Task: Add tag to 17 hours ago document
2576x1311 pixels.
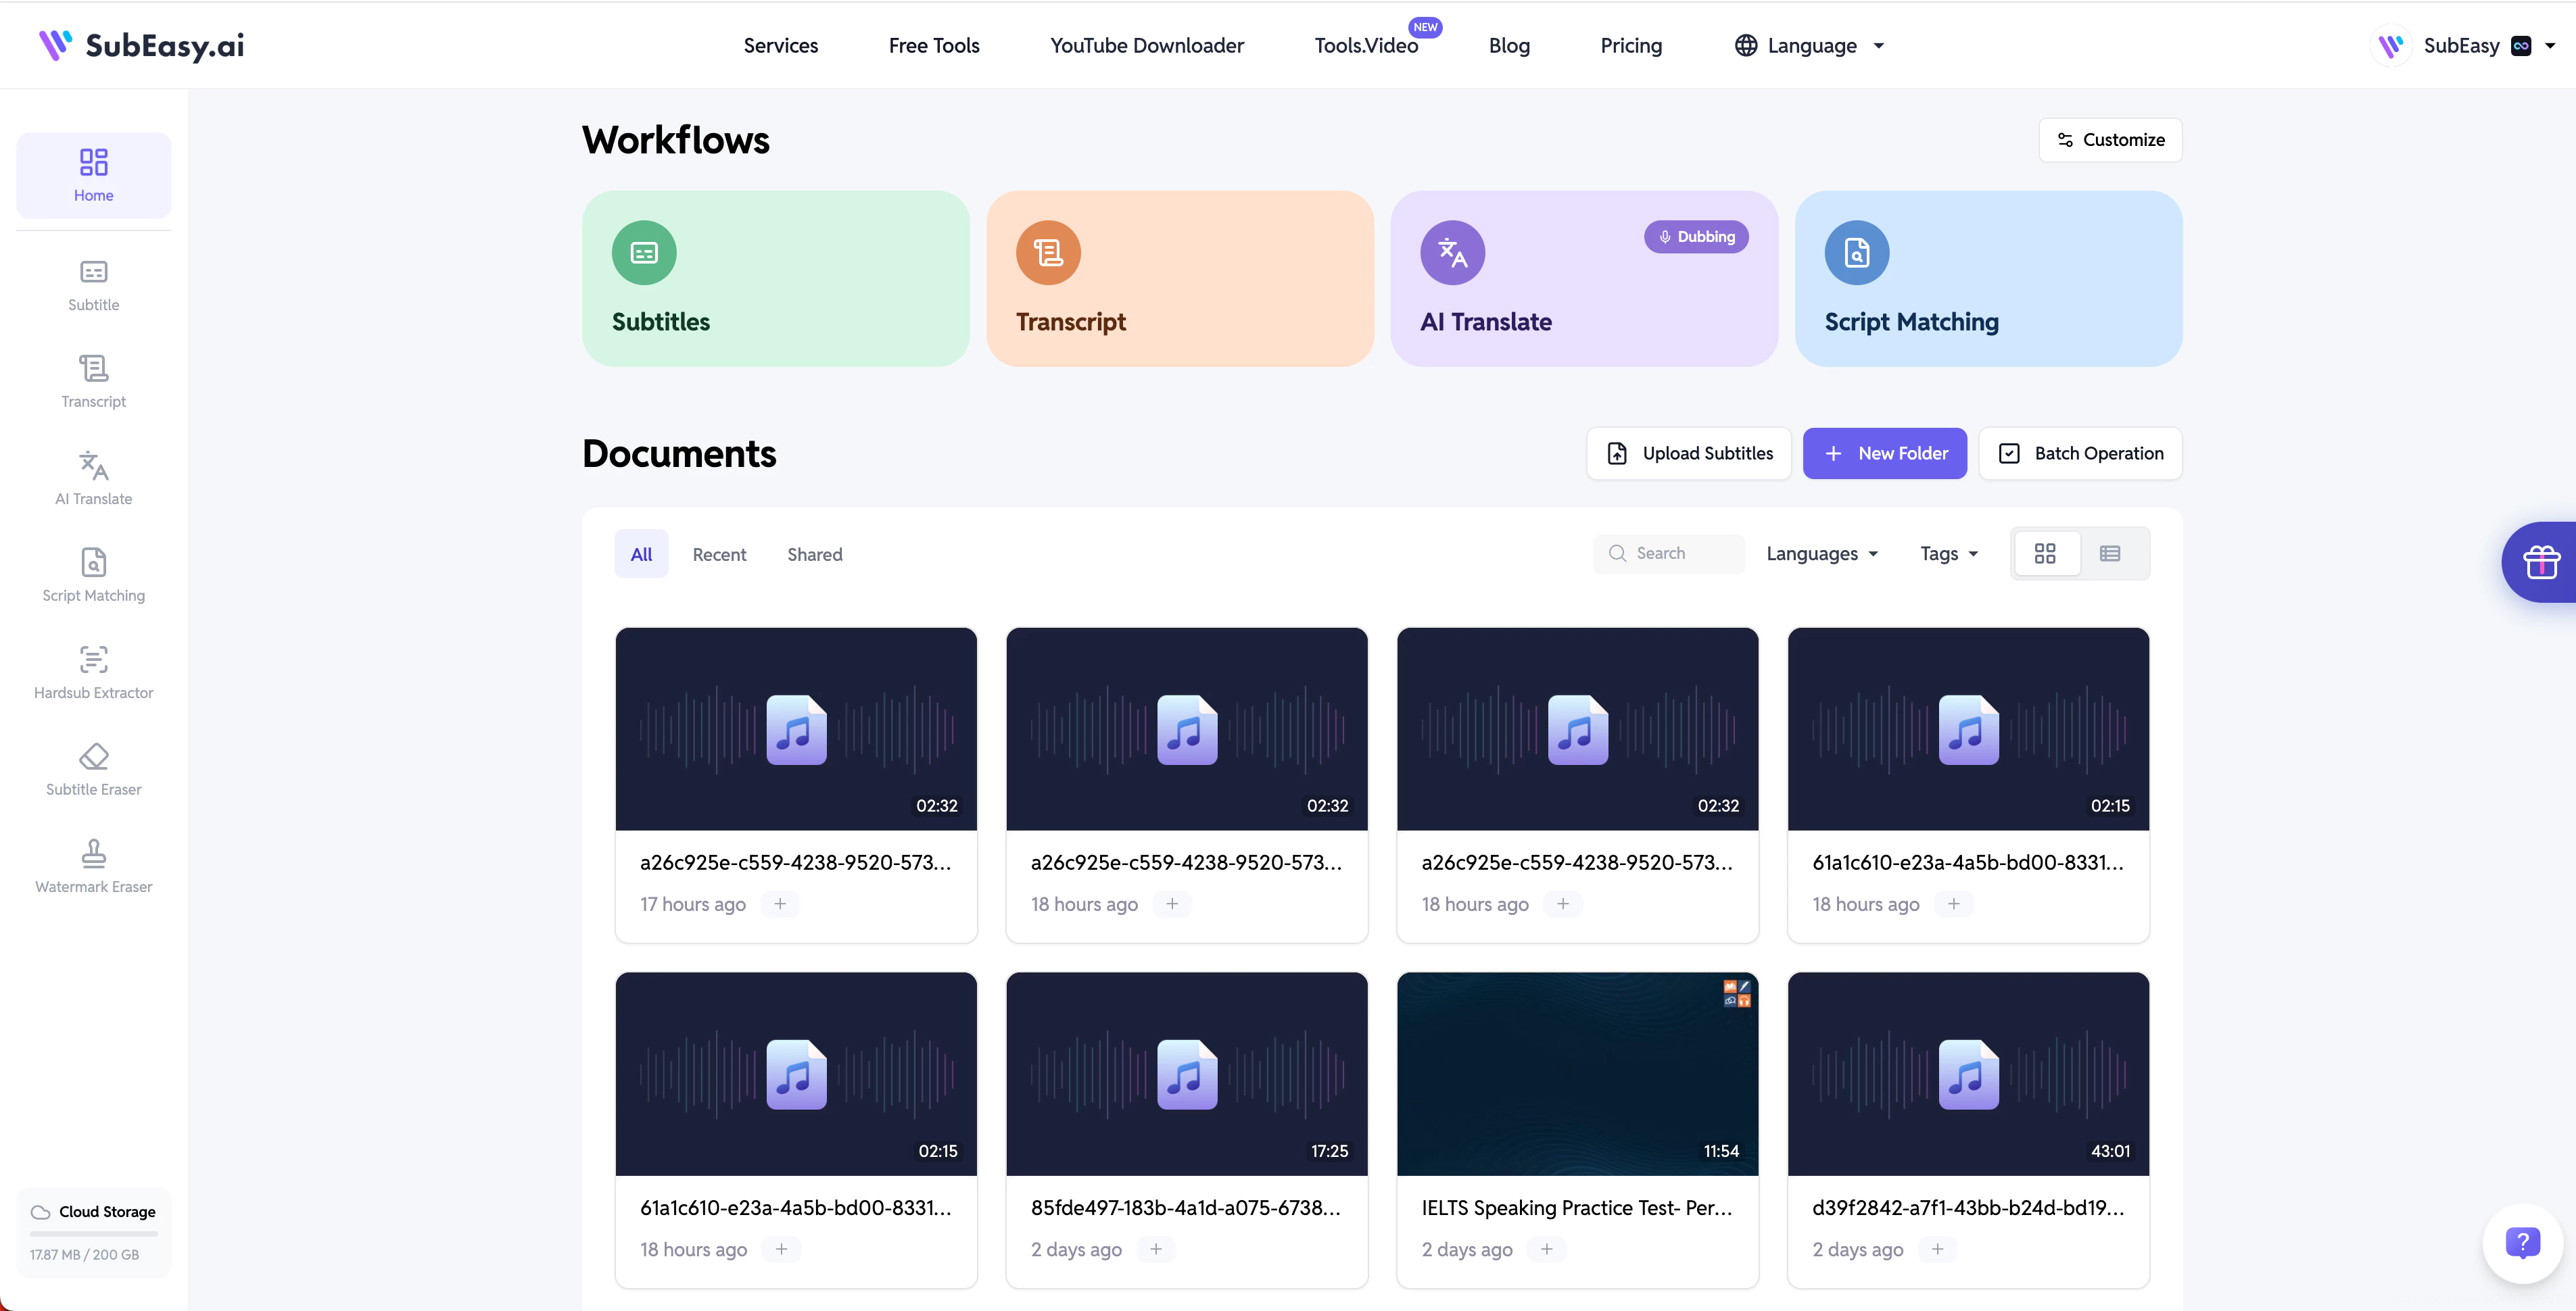Action: (780, 904)
